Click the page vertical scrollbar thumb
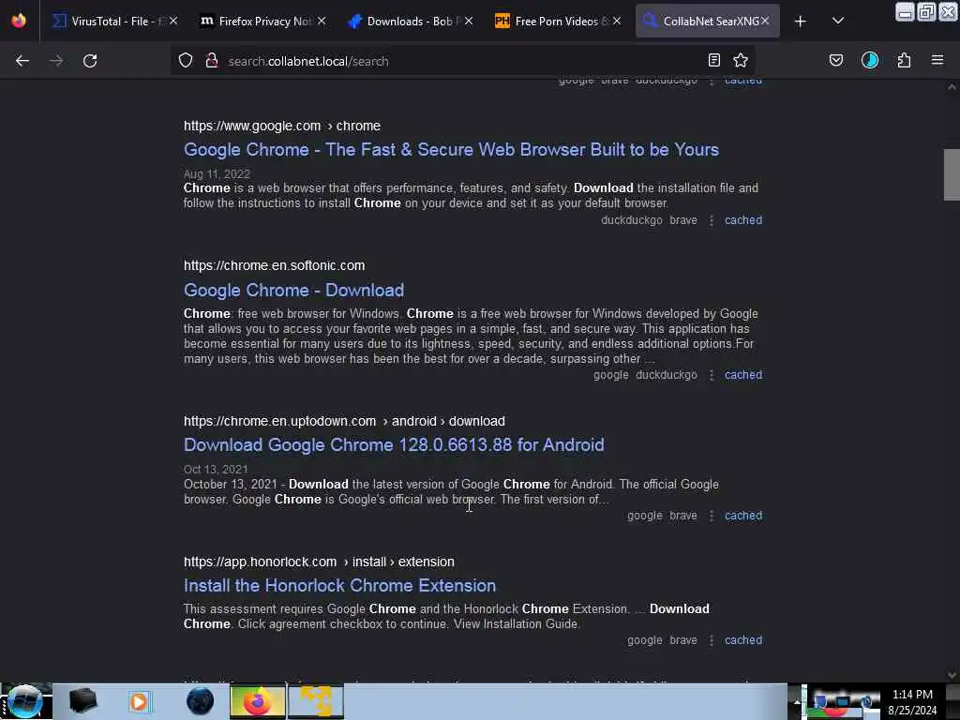This screenshot has height=720, width=960. tap(952, 174)
